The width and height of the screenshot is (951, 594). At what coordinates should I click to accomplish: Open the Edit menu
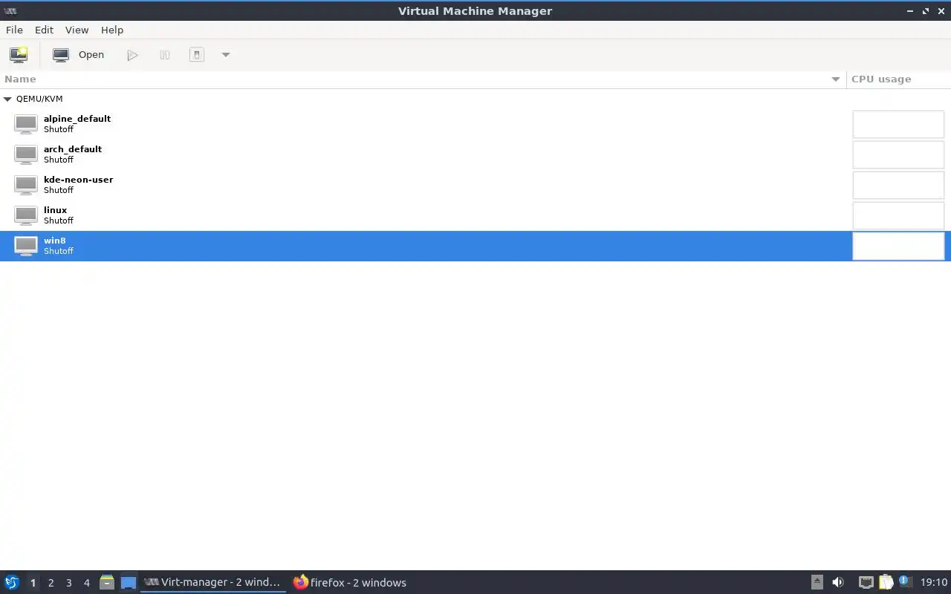(44, 30)
